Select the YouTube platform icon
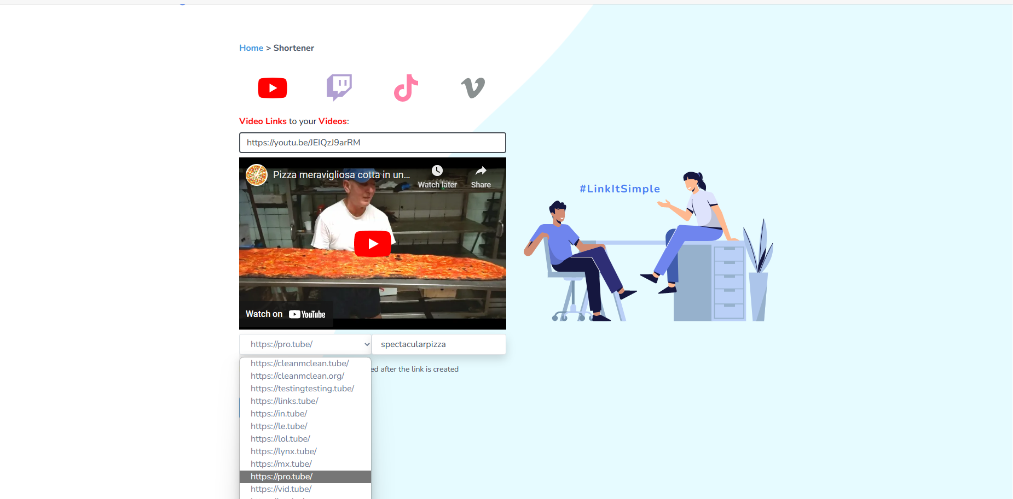This screenshot has width=1013, height=499. 273,88
